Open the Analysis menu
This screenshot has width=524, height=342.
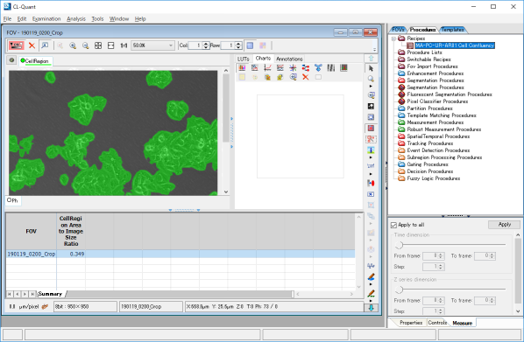[76, 19]
